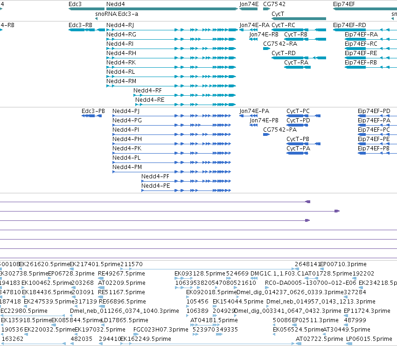Click protein Nedd4-PJ
The image size is (397, 346).
(126, 111)
